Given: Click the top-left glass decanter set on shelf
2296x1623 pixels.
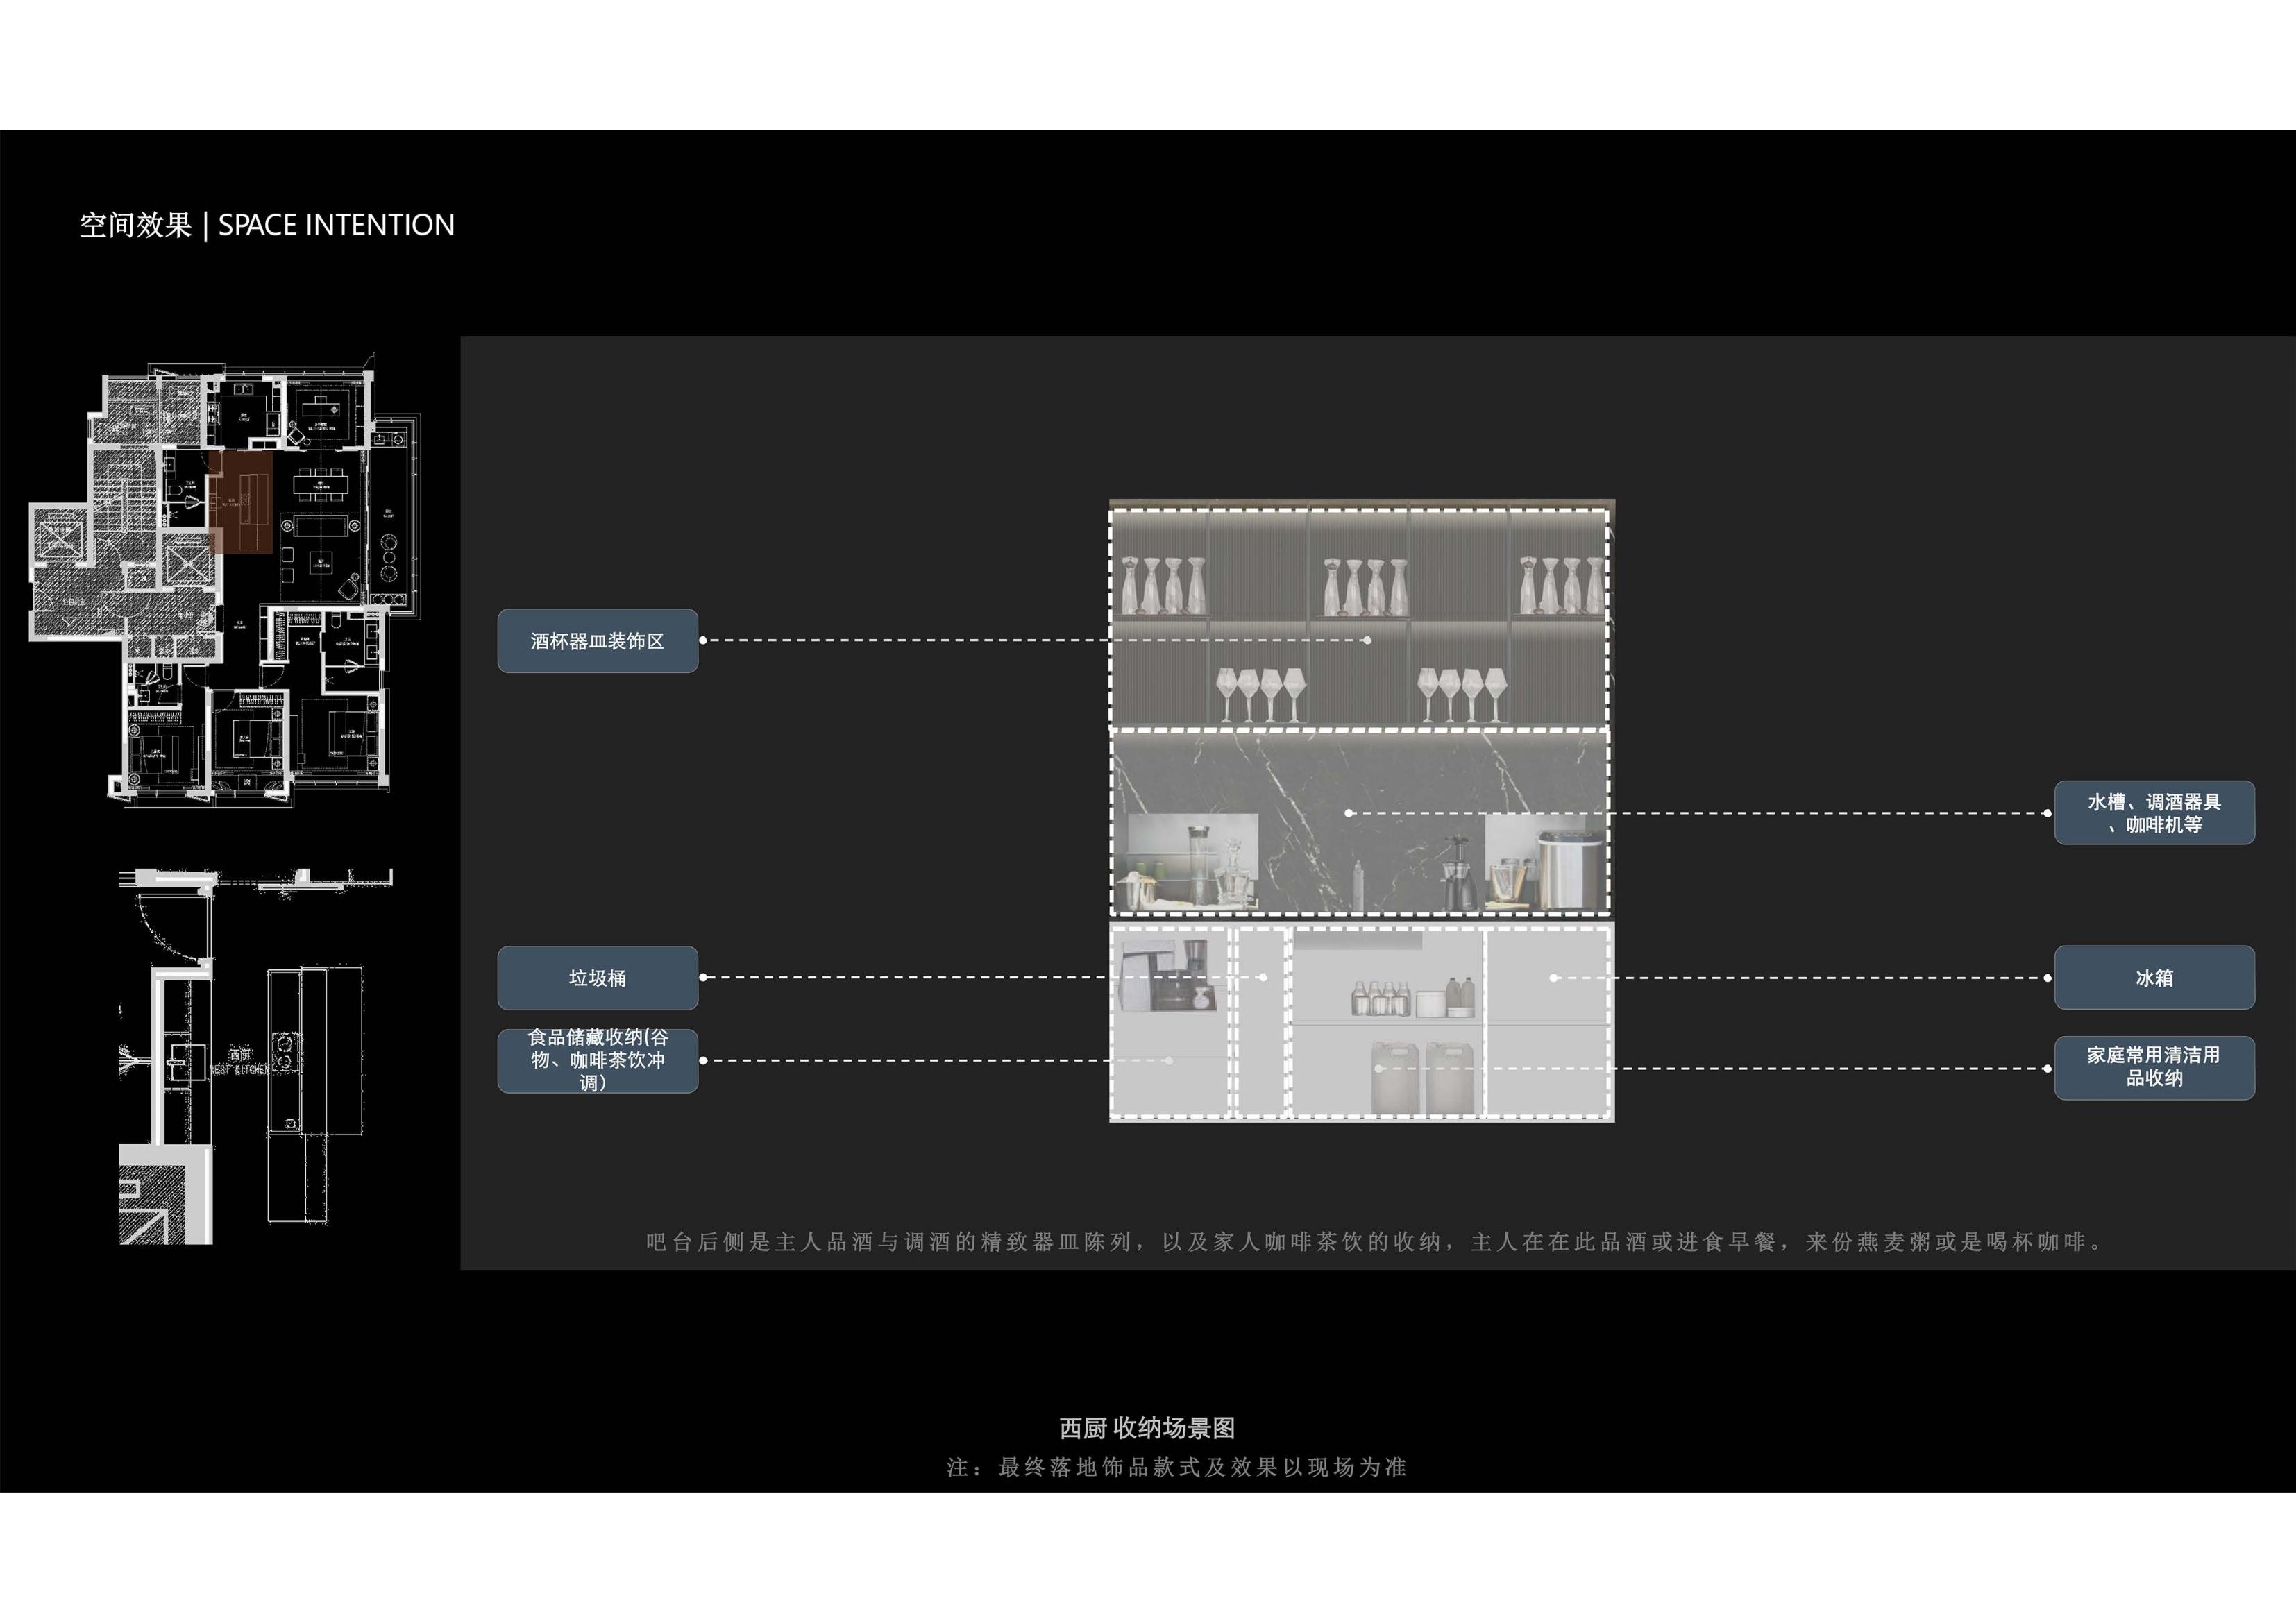Looking at the screenshot, I should pyautogui.click(x=1162, y=585).
